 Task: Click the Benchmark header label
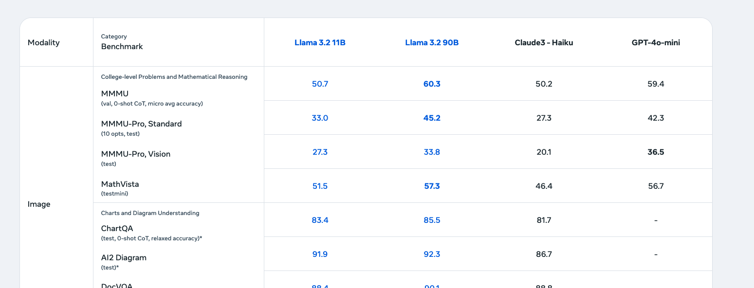[122, 47]
